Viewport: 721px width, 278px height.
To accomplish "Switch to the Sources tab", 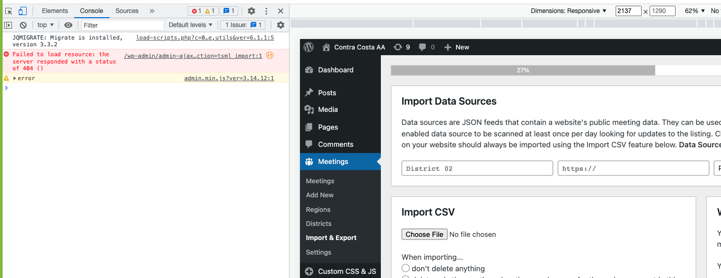I will click(x=127, y=11).
